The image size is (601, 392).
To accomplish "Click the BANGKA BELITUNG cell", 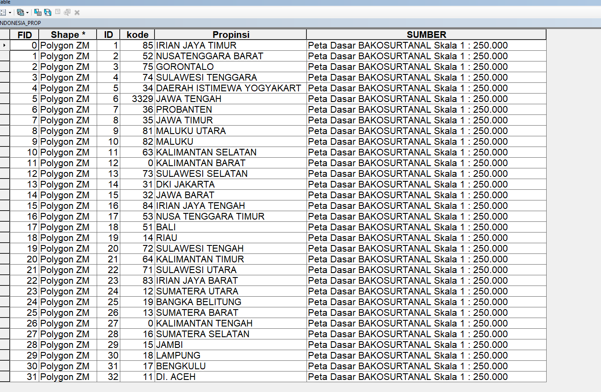I will [x=231, y=302].
